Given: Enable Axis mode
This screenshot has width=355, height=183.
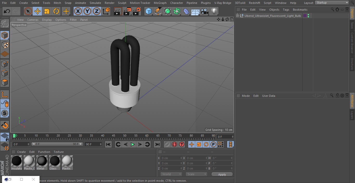Looking at the screenshot, I should 5,94.
